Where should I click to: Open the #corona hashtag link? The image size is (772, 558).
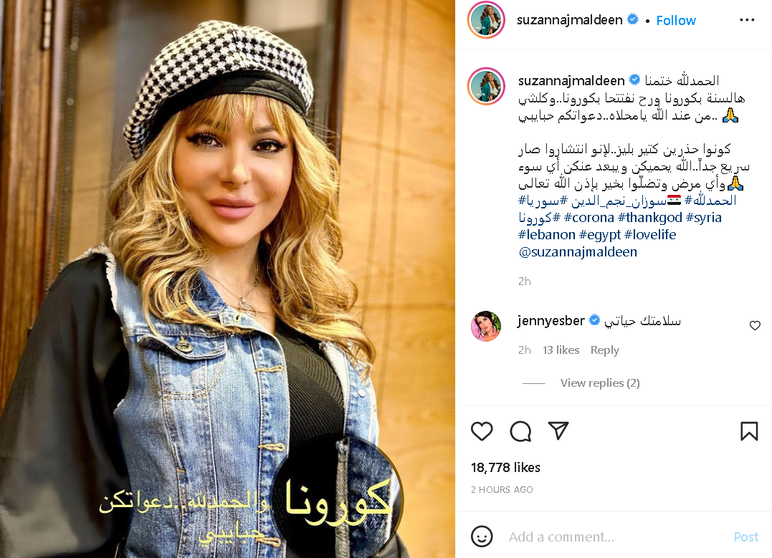click(588, 218)
